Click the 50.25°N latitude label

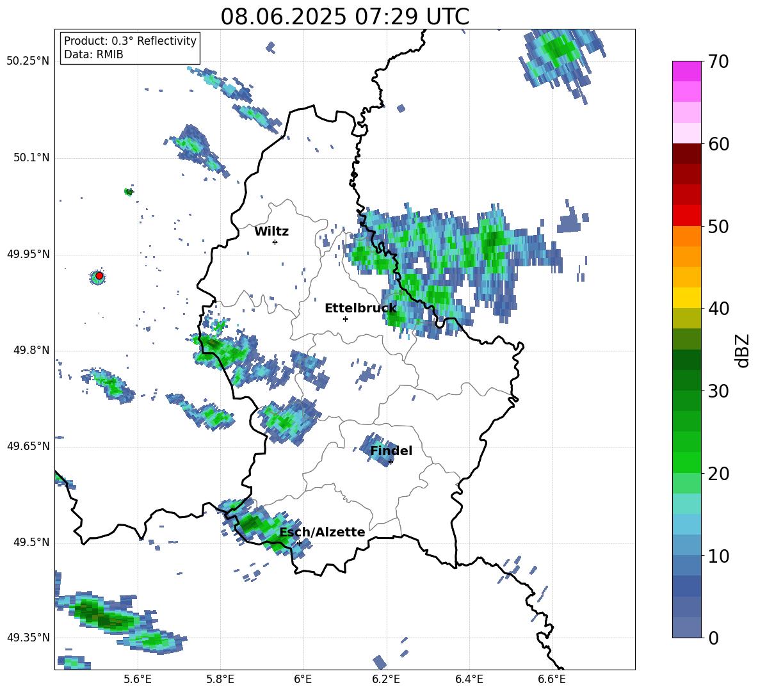[x=28, y=61]
